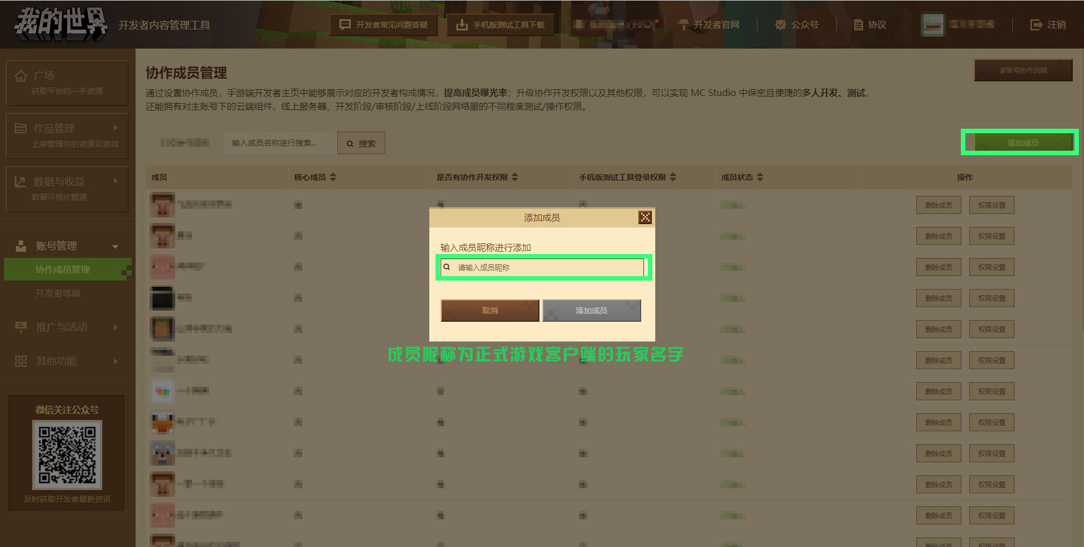
Task: Click the 作品管理 folder icon
Action: click(21, 128)
